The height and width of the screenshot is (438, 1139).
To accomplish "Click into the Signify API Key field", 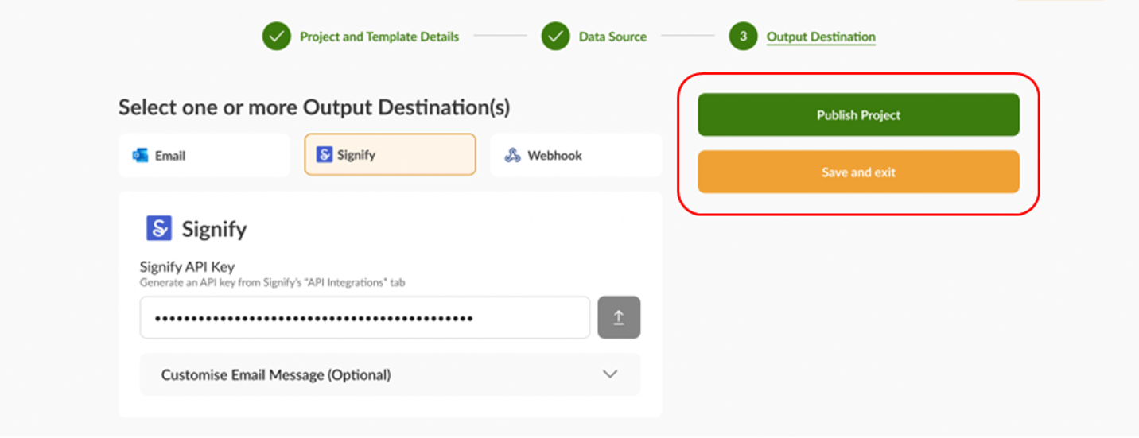I will point(365,318).
